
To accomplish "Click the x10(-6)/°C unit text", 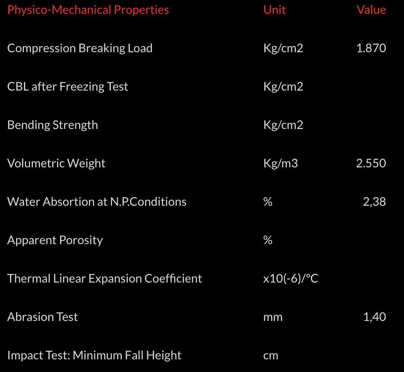I will point(291,278).
